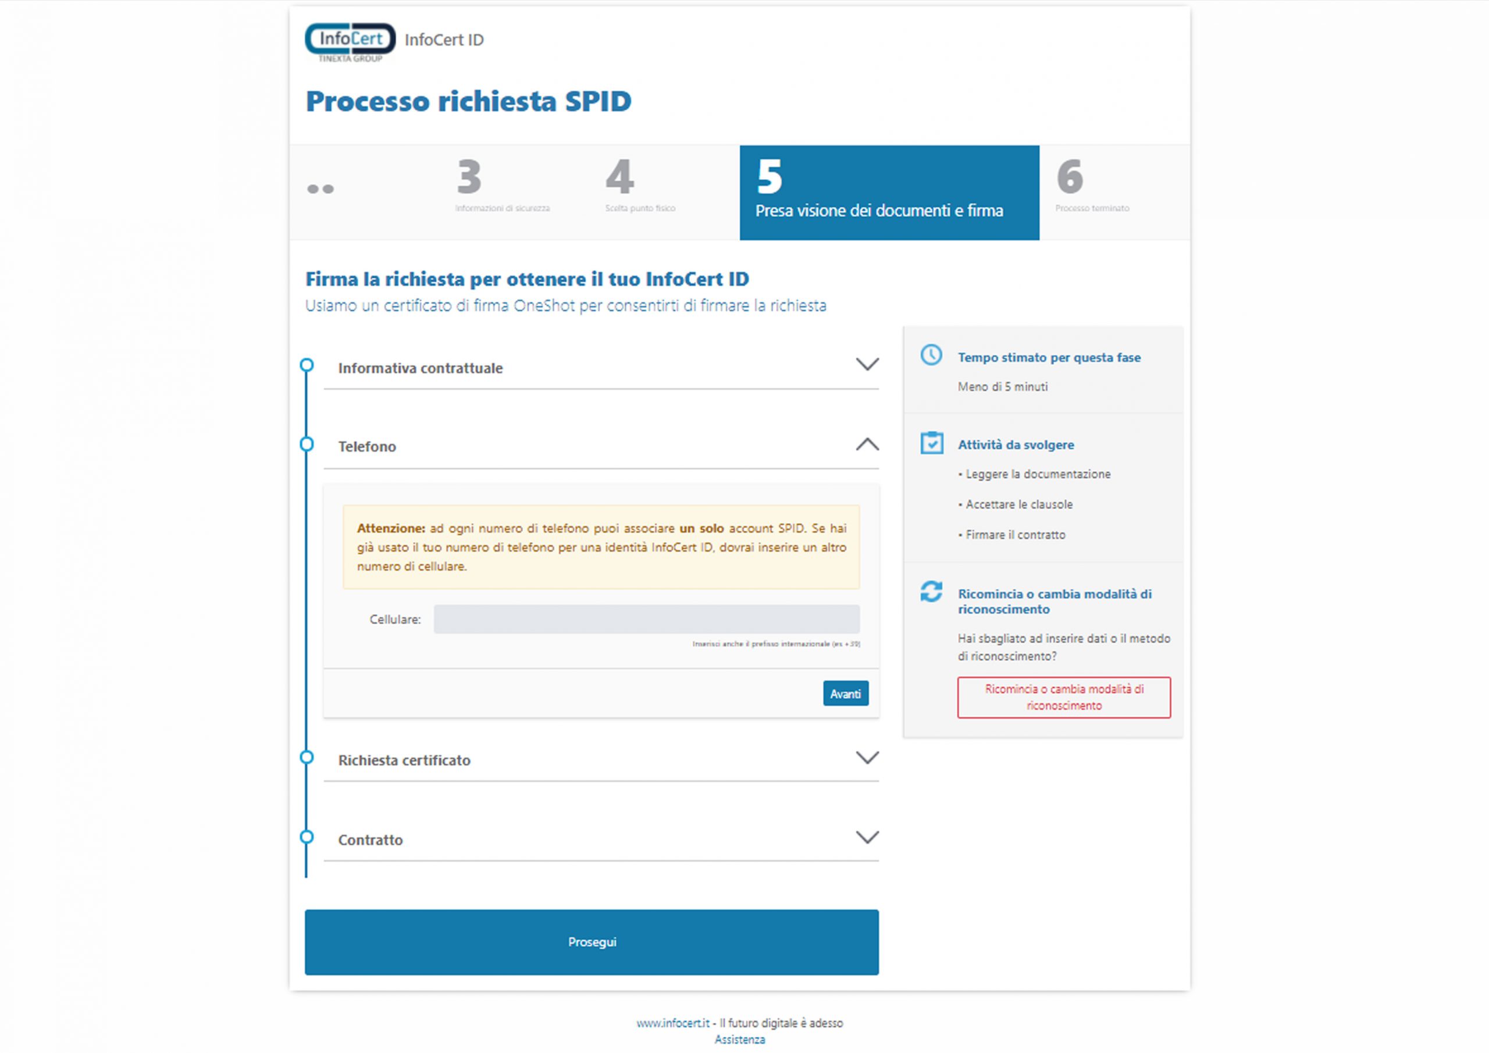Click the collapsed steps dots icon
The image size is (1489, 1053).
(320, 190)
